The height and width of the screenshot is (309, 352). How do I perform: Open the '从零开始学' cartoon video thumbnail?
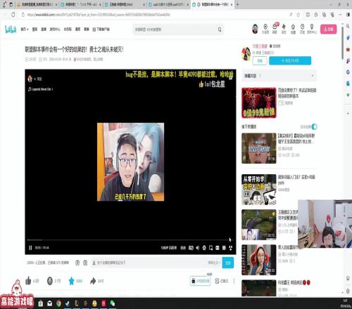(259, 190)
